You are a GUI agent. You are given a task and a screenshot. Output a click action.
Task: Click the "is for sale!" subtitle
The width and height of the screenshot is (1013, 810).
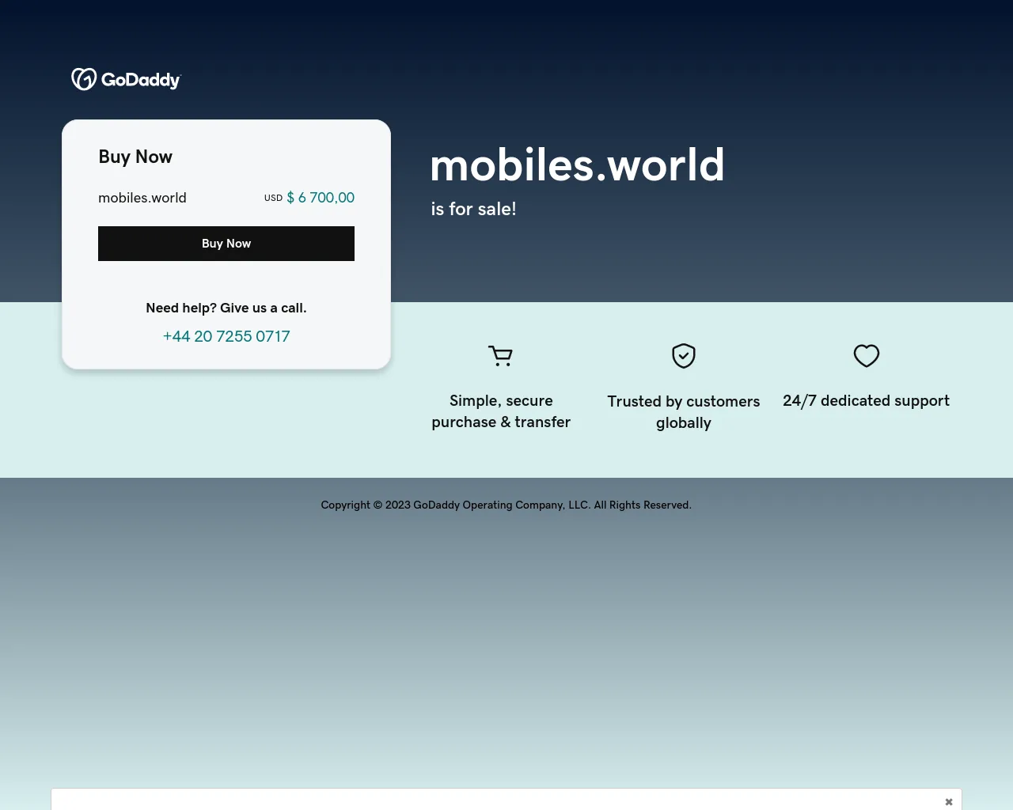[x=473, y=209]
